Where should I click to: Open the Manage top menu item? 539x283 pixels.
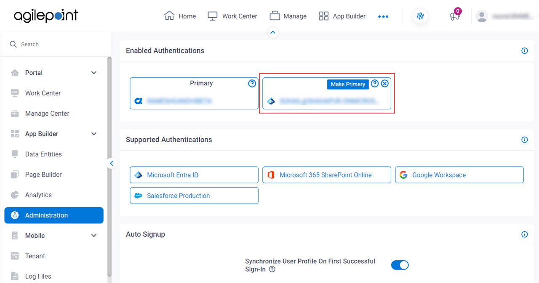pyautogui.click(x=288, y=16)
